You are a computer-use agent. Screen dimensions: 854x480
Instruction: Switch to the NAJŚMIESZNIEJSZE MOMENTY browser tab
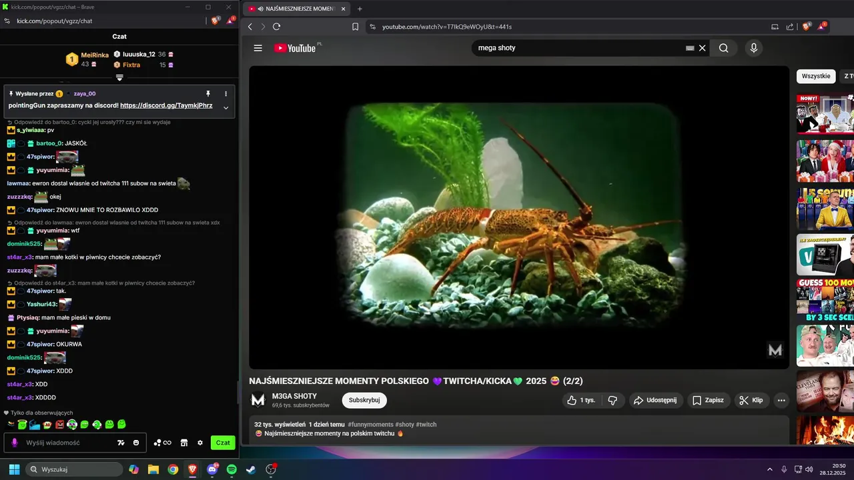[x=296, y=9]
